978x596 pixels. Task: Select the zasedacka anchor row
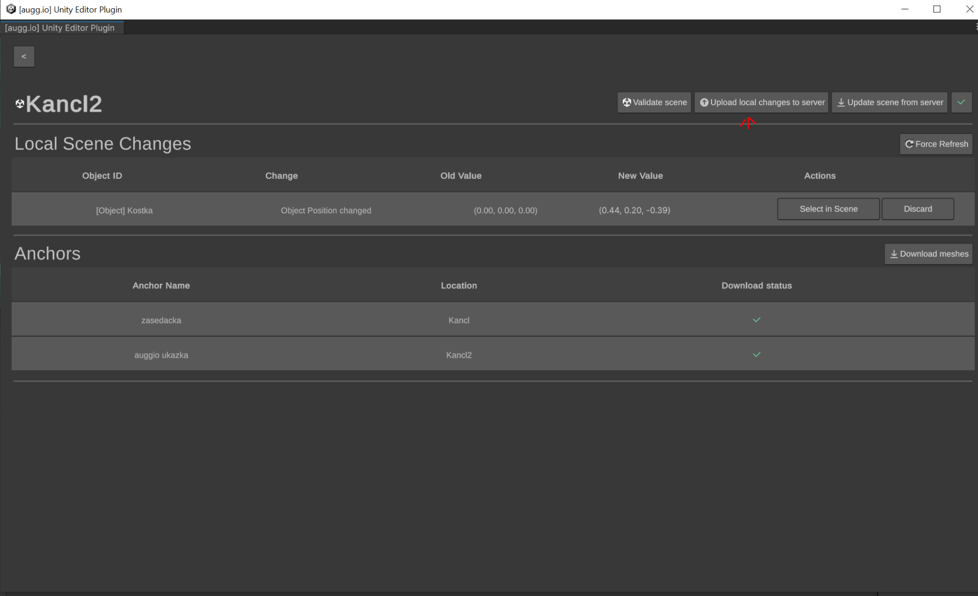coord(161,320)
